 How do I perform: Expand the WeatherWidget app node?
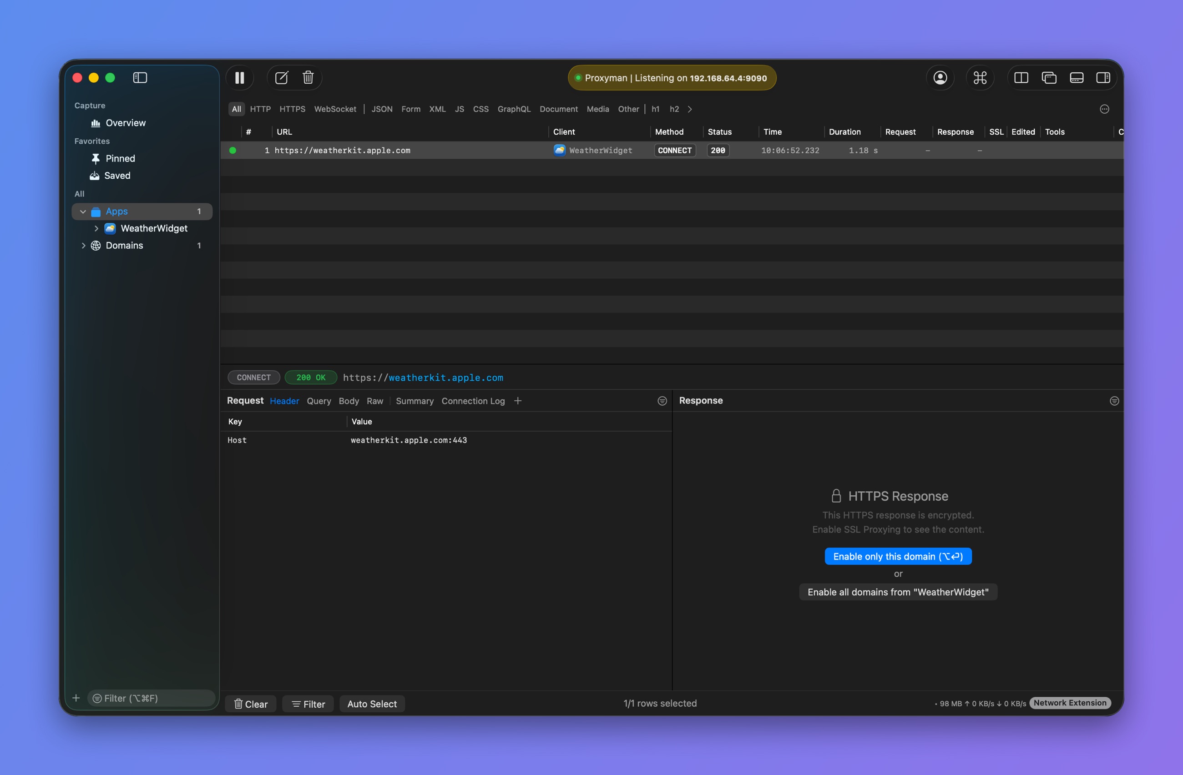pyautogui.click(x=96, y=228)
